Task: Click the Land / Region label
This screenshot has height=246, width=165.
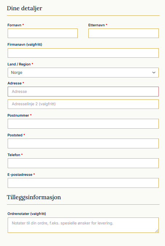Action: tap(19, 64)
